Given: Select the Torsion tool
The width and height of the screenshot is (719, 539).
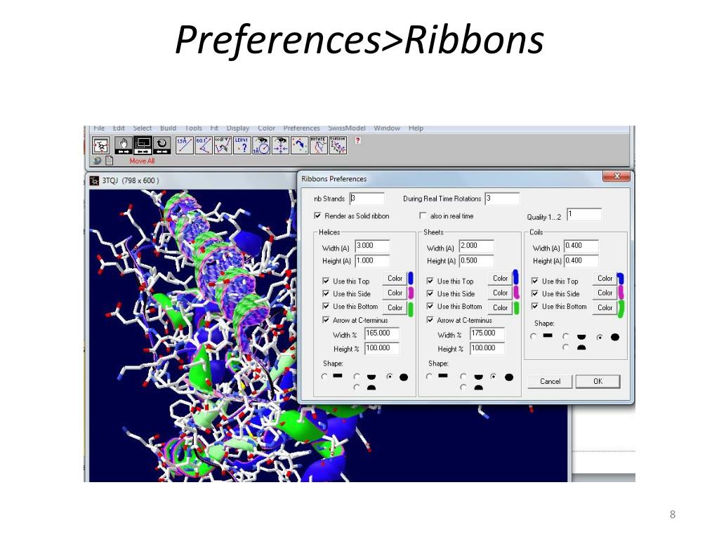Looking at the screenshot, I should click(x=338, y=145).
